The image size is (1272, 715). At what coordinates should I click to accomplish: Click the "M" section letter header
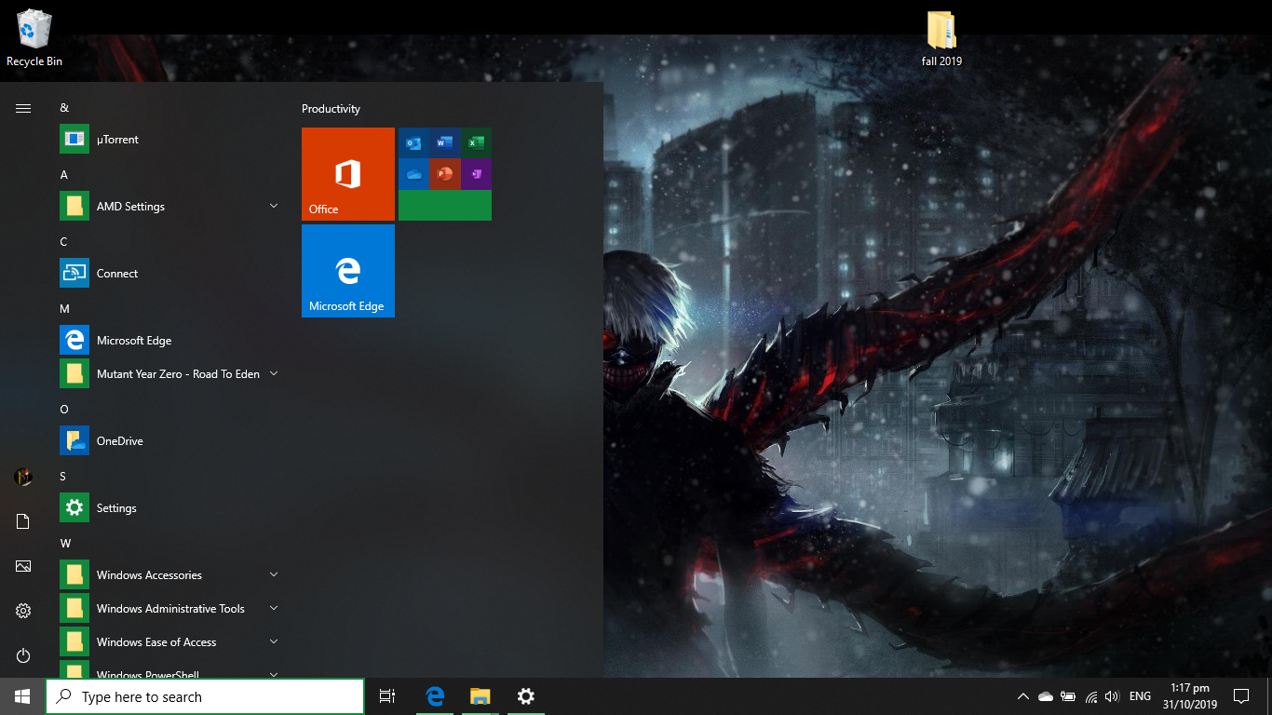tap(64, 309)
